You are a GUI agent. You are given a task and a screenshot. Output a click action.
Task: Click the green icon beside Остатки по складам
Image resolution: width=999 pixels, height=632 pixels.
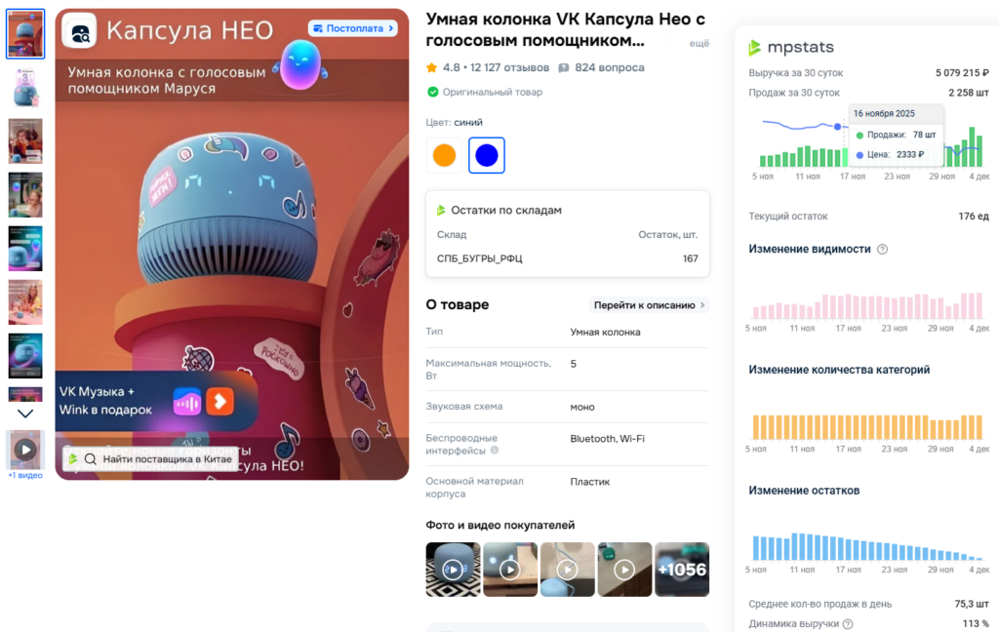pos(443,209)
